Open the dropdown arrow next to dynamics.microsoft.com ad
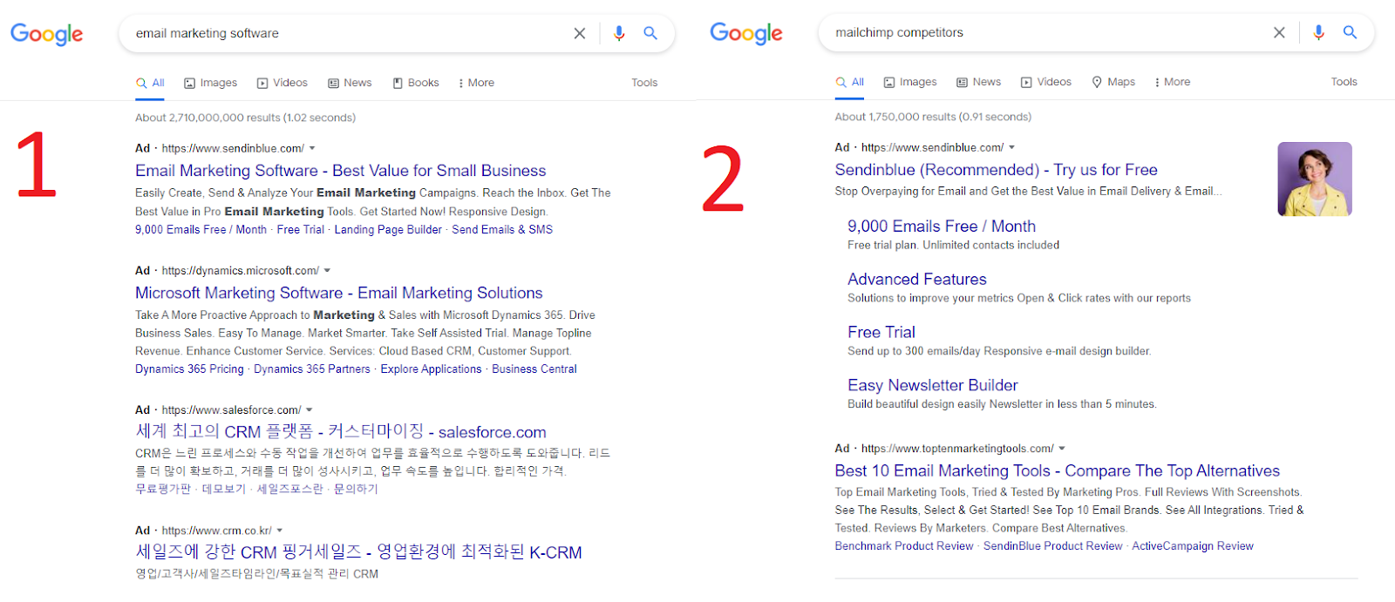 (x=327, y=270)
